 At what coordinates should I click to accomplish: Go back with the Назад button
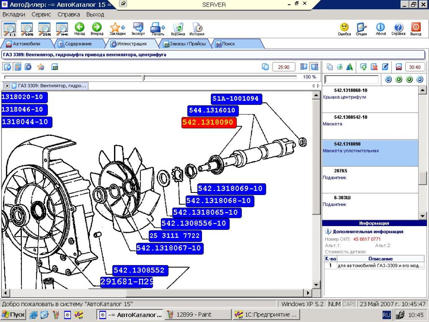coord(79,29)
